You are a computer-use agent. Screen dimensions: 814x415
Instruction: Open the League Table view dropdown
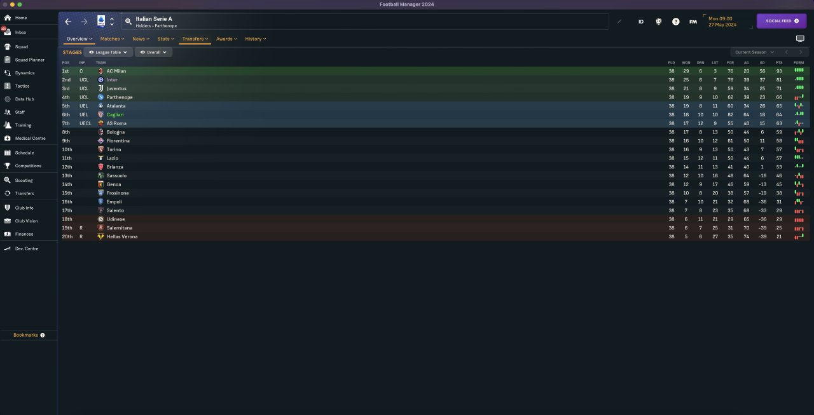(108, 52)
